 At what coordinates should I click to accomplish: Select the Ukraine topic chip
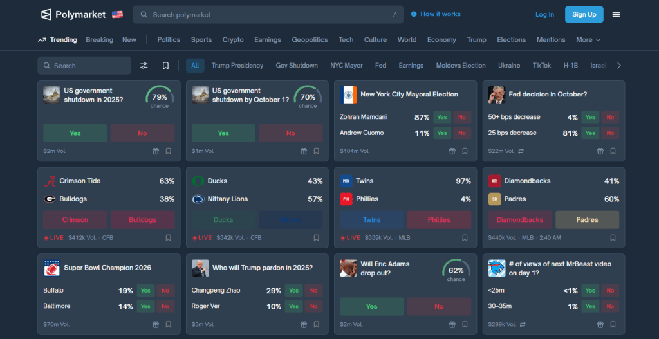(x=509, y=66)
